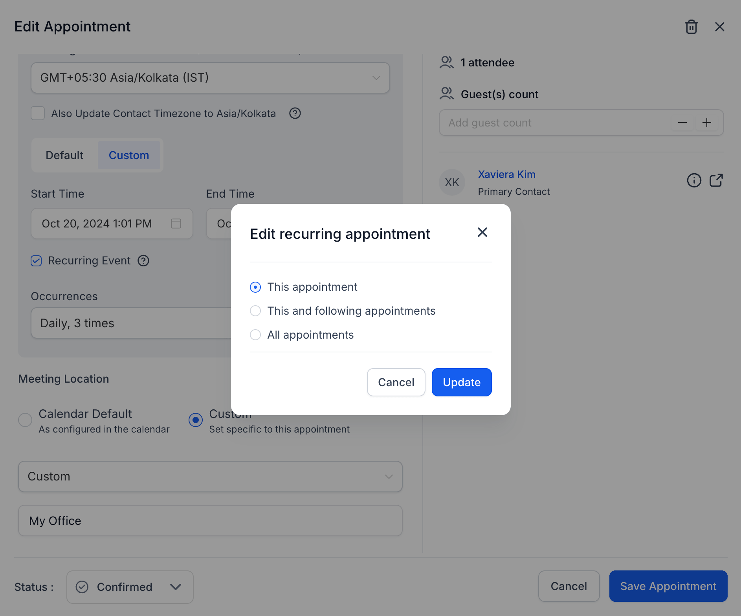This screenshot has height=616, width=741.
Task: Select the Custom time tab
Action: tap(129, 155)
